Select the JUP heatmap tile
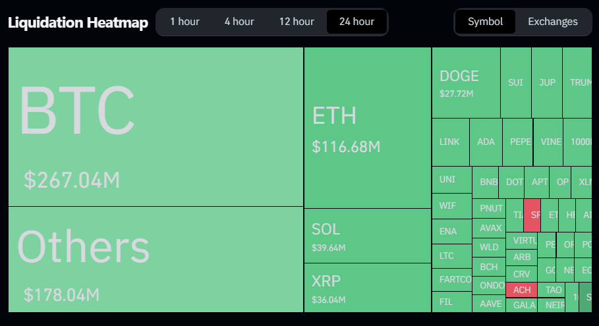 547,83
